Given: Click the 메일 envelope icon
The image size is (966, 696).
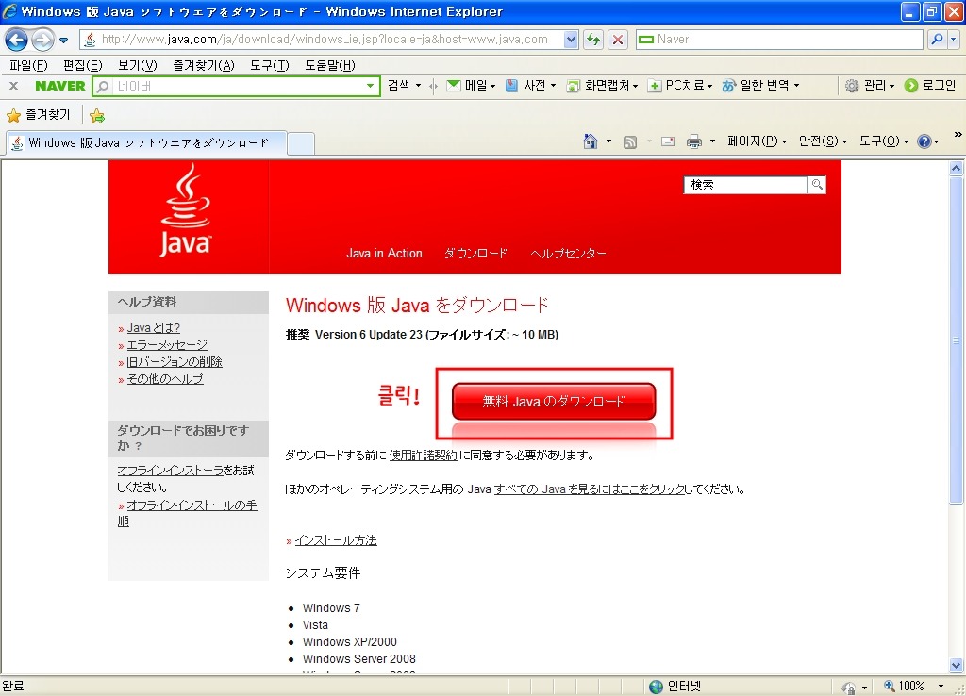Looking at the screenshot, I should point(454,86).
